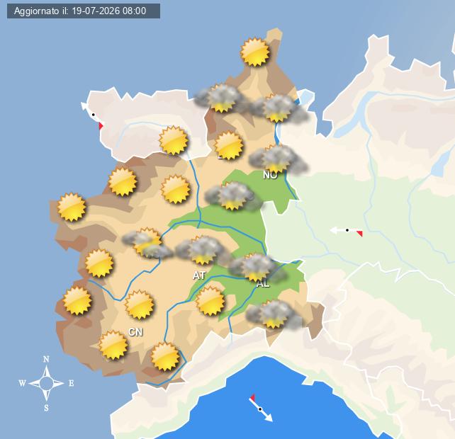This screenshot has height=439, width=455.
Task: Select the sun icon just south of the AT label
Action: coord(210,301)
